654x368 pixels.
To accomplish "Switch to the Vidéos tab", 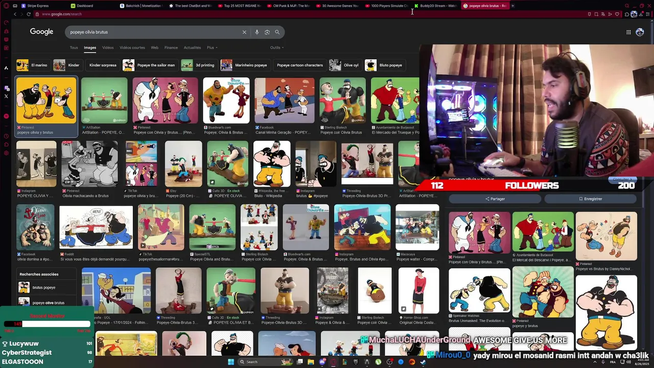I will pyautogui.click(x=108, y=48).
